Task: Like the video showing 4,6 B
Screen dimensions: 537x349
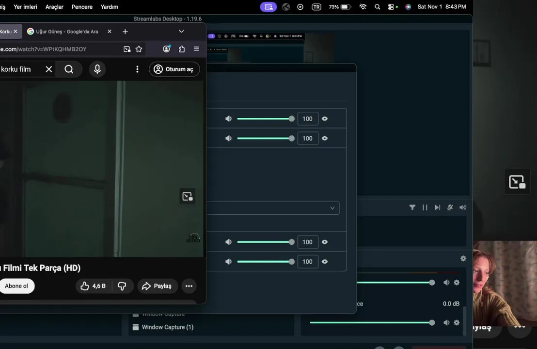Action: 94,286
